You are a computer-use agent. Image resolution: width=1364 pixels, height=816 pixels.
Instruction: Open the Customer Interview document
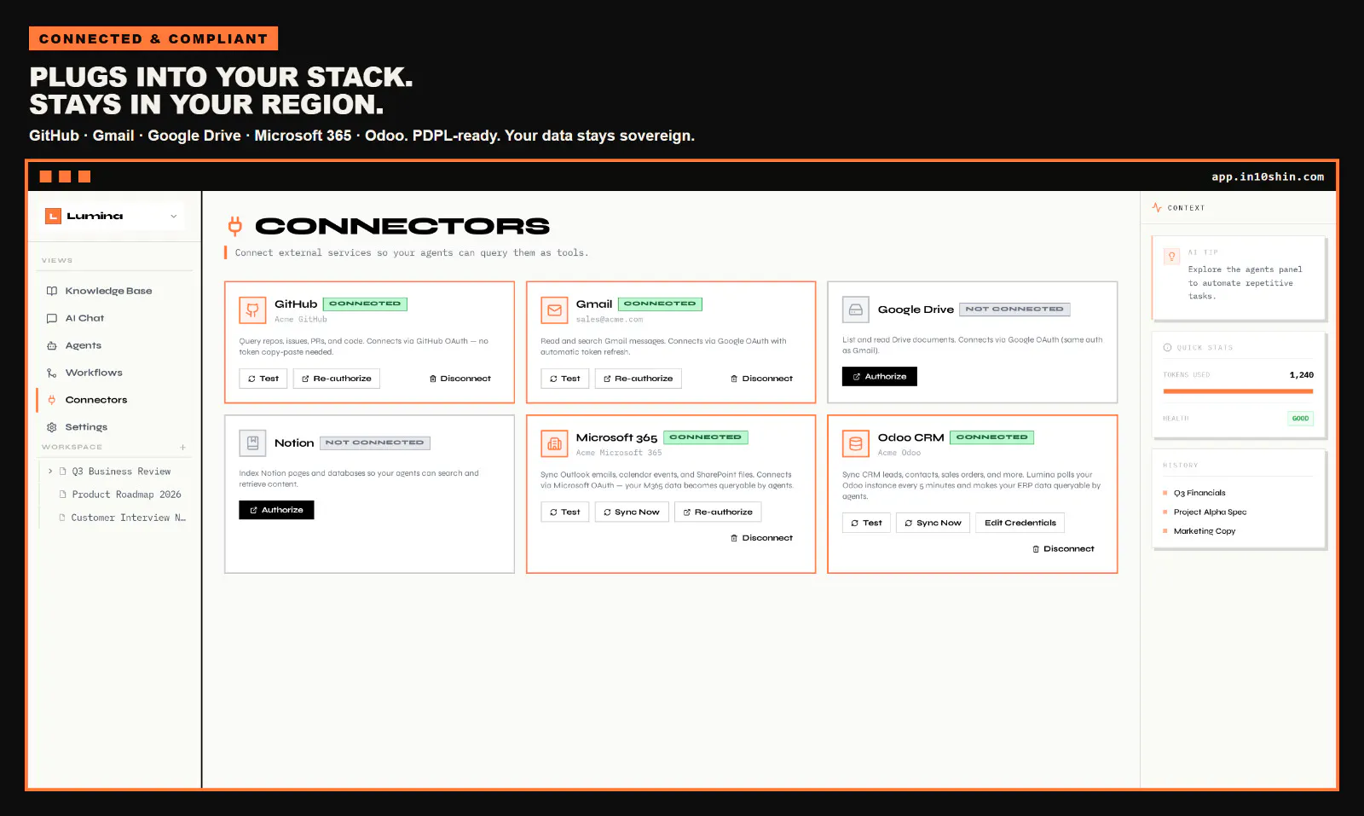click(128, 518)
